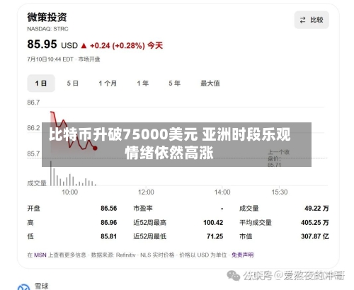Select the 1 年 range tab
The width and height of the screenshot is (354, 290).
point(143,83)
